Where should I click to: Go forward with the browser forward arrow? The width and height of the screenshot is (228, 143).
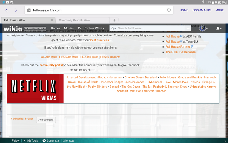(x=16, y=10)
